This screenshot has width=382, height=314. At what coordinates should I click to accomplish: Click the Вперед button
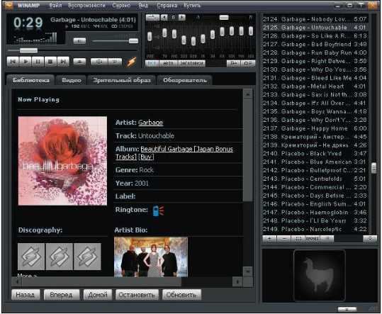click(x=62, y=295)
